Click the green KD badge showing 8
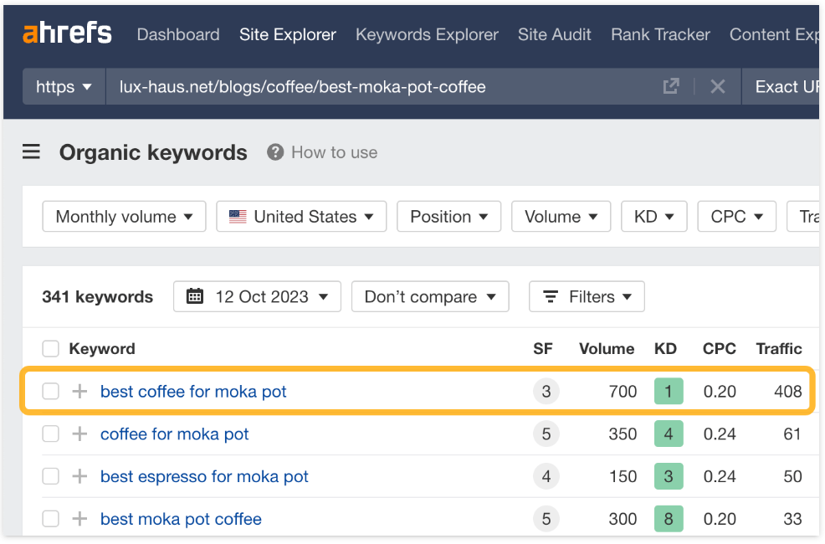The height and width of the screenshot is (544, 825). point(668,519)
